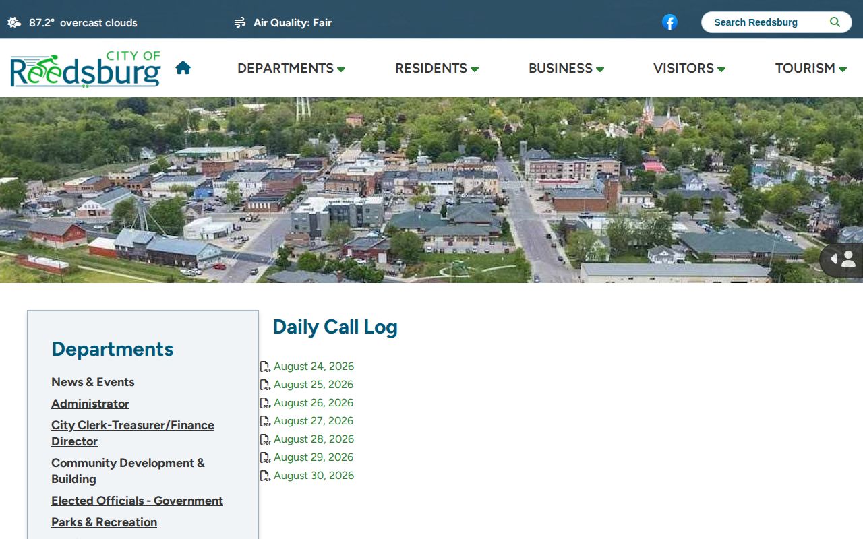Click the 87.2° overcast clouds text
Image resolution: width=863 pixels, height=539 pixels.
tap(83, 22)
